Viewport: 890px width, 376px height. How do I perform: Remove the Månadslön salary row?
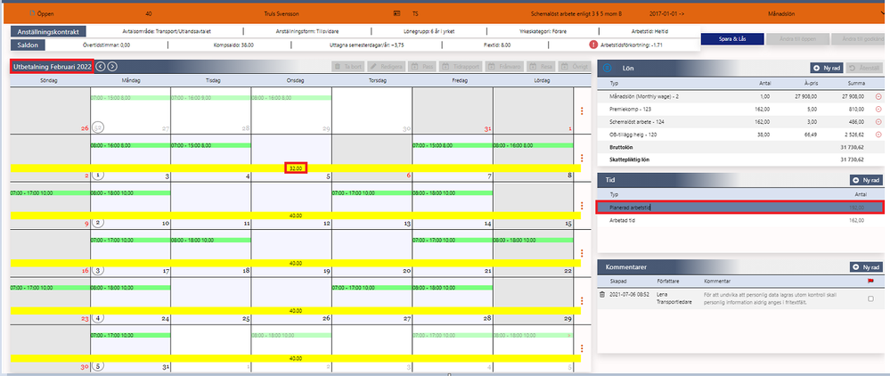(x=878, y=96)
